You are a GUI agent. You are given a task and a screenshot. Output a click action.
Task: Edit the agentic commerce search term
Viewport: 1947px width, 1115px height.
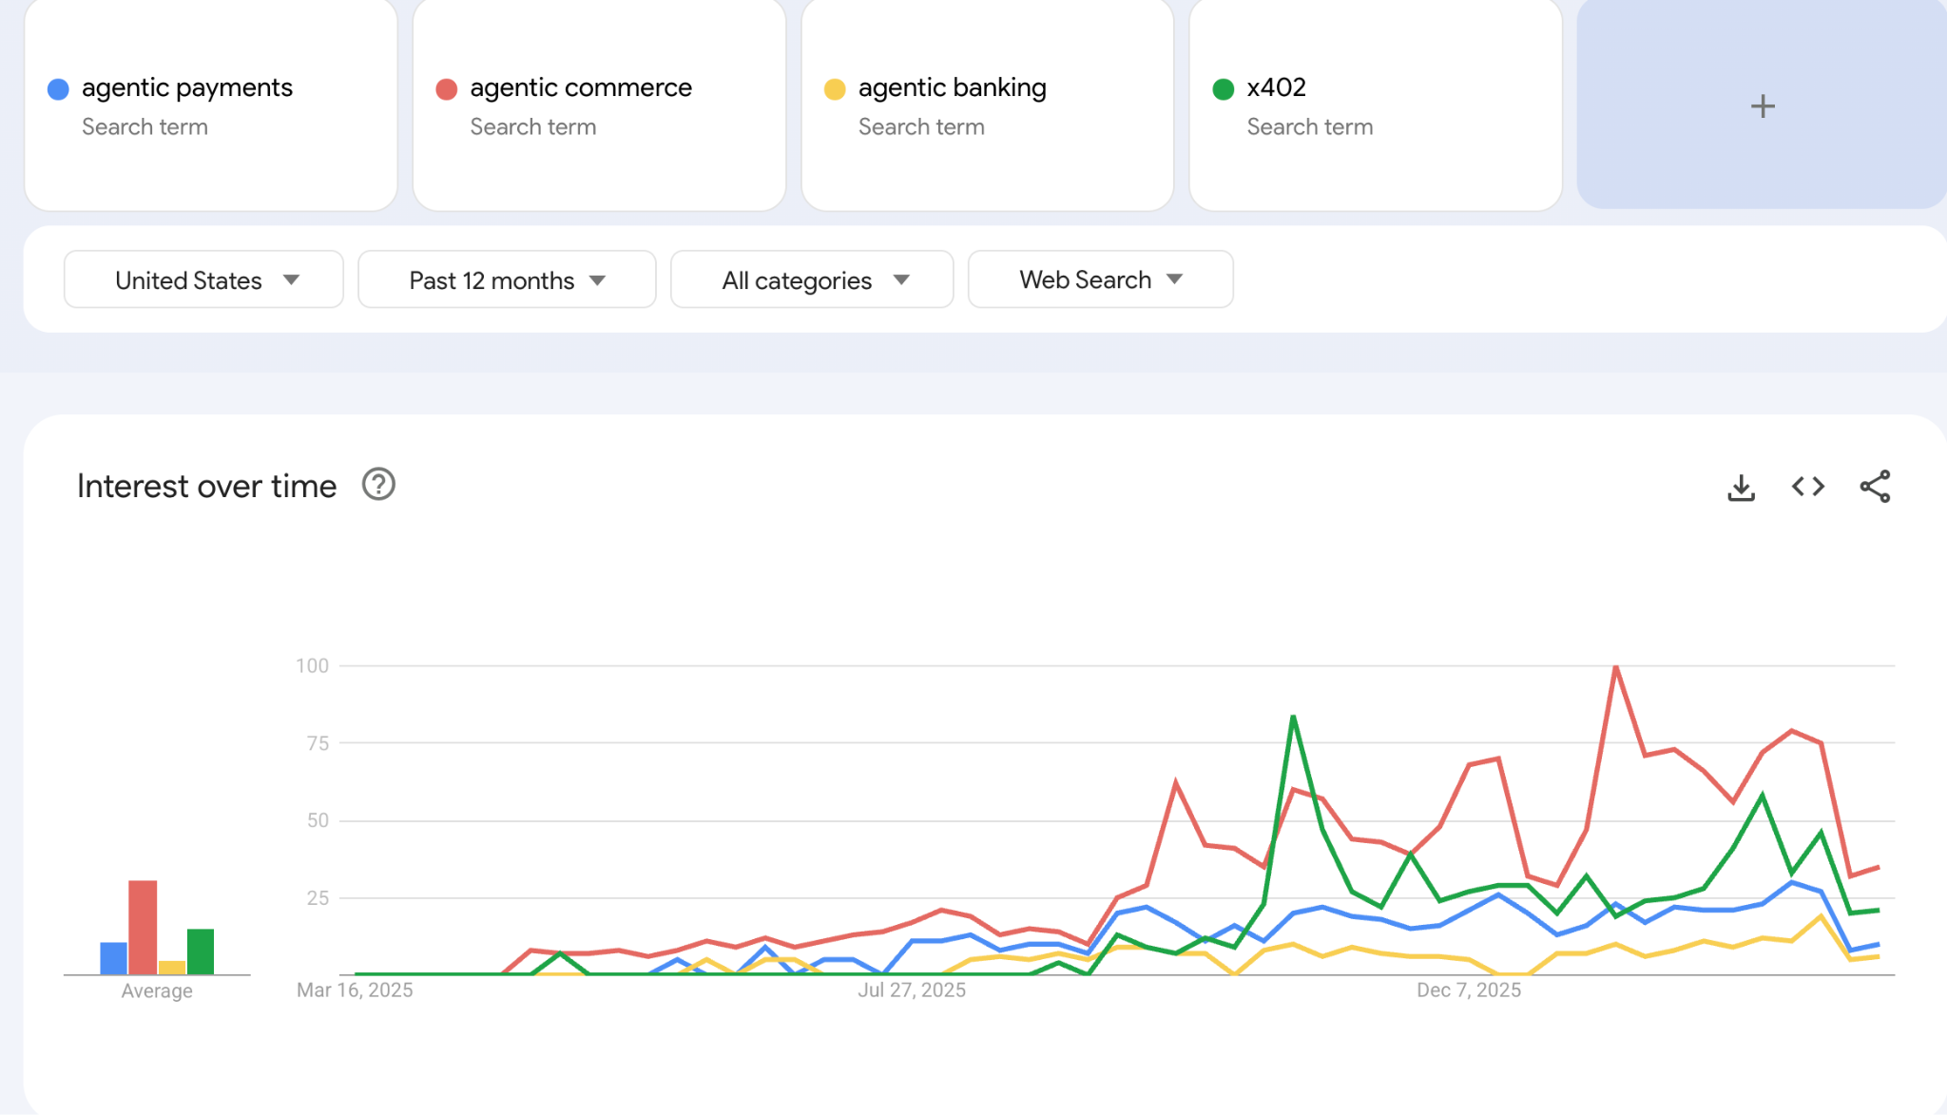tap(580, 88)
